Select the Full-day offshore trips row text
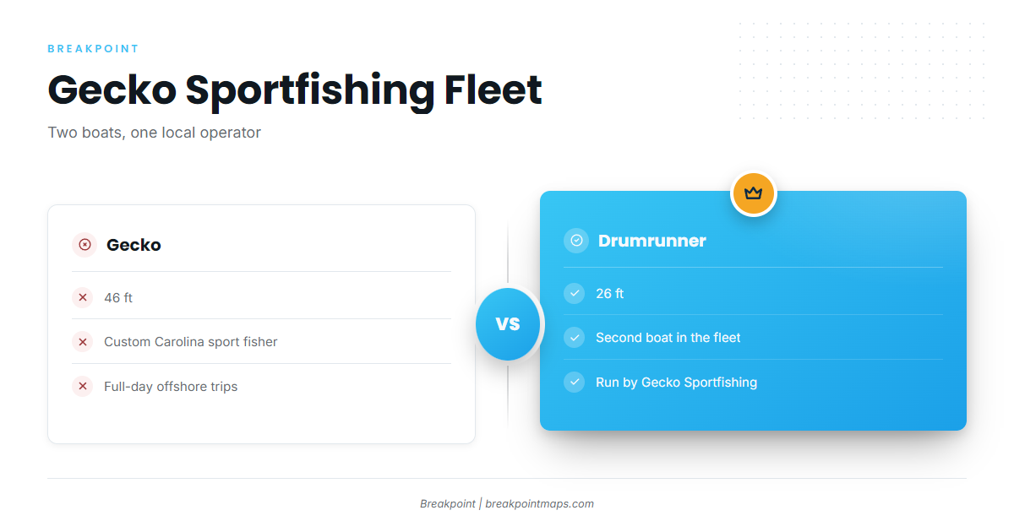Viewport: 1014px width, 532px height. (x=171, y=387)
